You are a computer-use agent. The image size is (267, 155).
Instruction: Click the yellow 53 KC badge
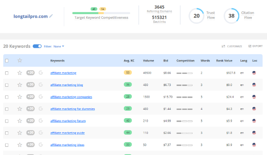coord(128,73)
